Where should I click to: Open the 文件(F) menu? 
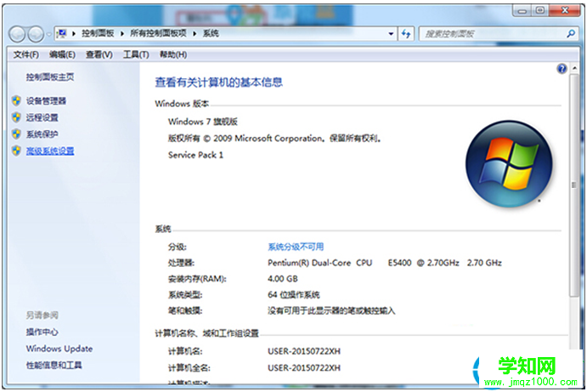25,54
